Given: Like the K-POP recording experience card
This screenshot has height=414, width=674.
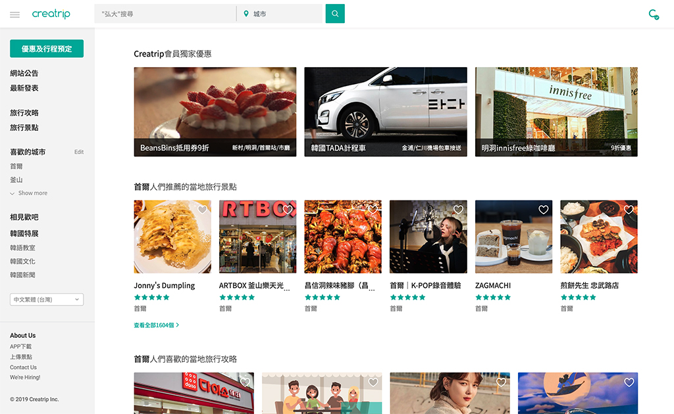Looking at the screenshot, I should click(458, 210).
